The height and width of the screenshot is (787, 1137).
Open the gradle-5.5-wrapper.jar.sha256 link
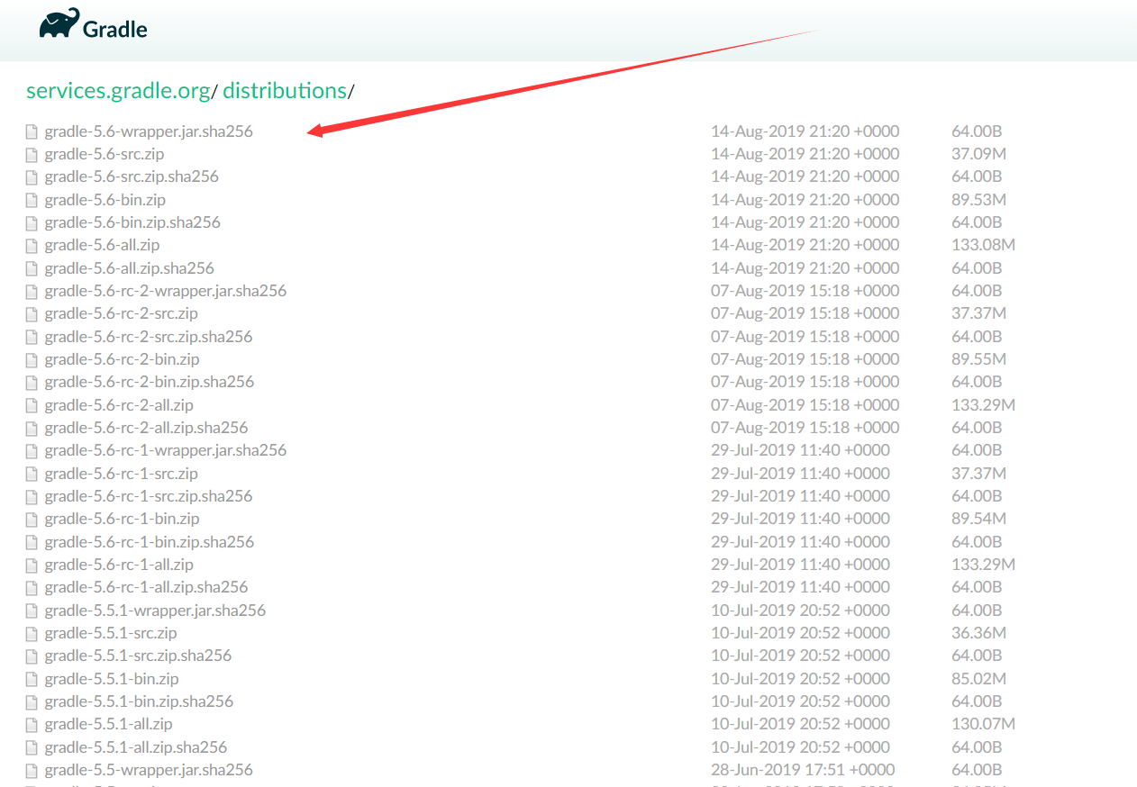pos(149,770)
